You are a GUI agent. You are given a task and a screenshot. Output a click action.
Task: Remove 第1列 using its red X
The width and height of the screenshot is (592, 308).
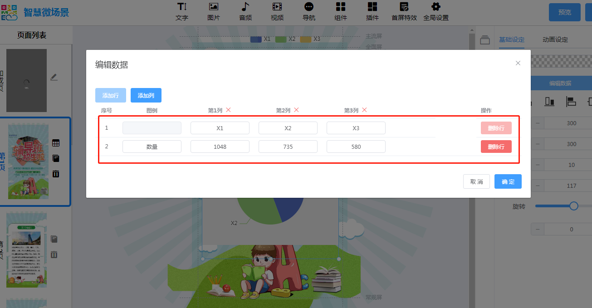pos(228,110)
